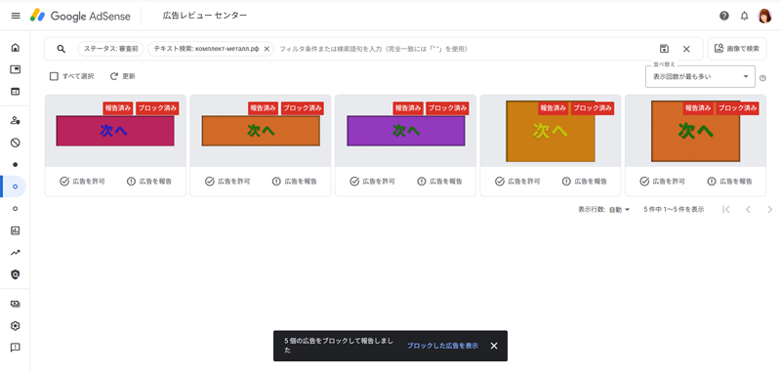781x372 pixels.
Task: Click the ブロック済み badge on amber ad
Action: pyautogui.click(x=593, y=108)
